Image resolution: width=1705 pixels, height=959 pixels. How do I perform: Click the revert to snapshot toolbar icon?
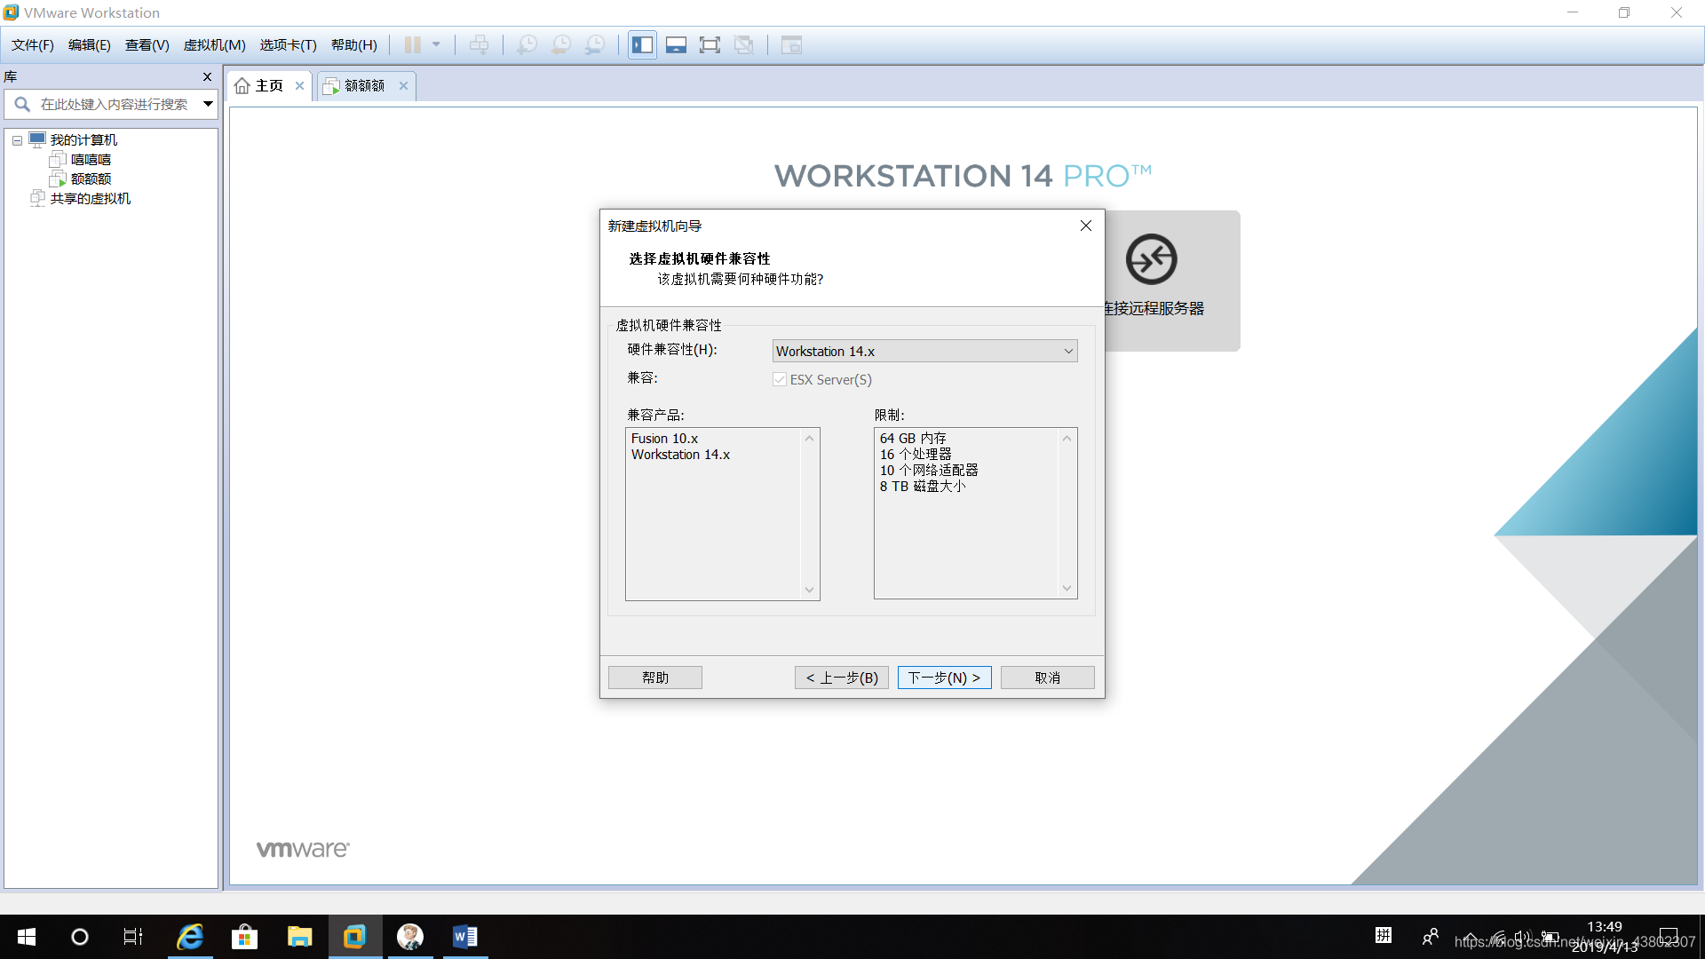coord(561,44)
